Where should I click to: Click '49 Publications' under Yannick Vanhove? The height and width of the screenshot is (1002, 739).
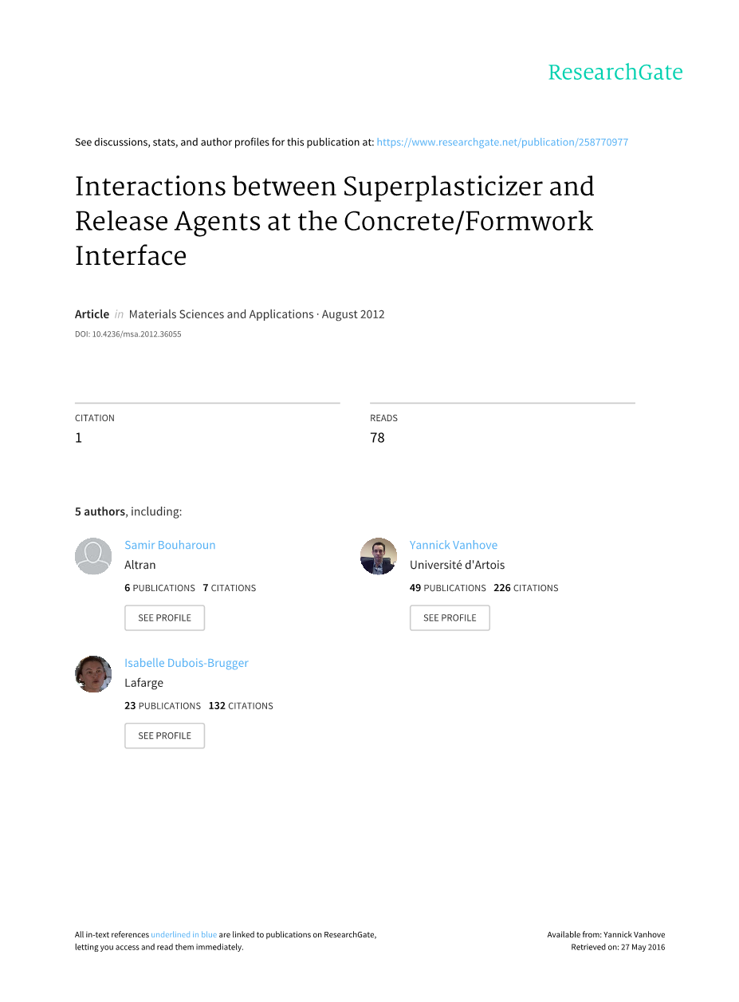click(447, 588)
